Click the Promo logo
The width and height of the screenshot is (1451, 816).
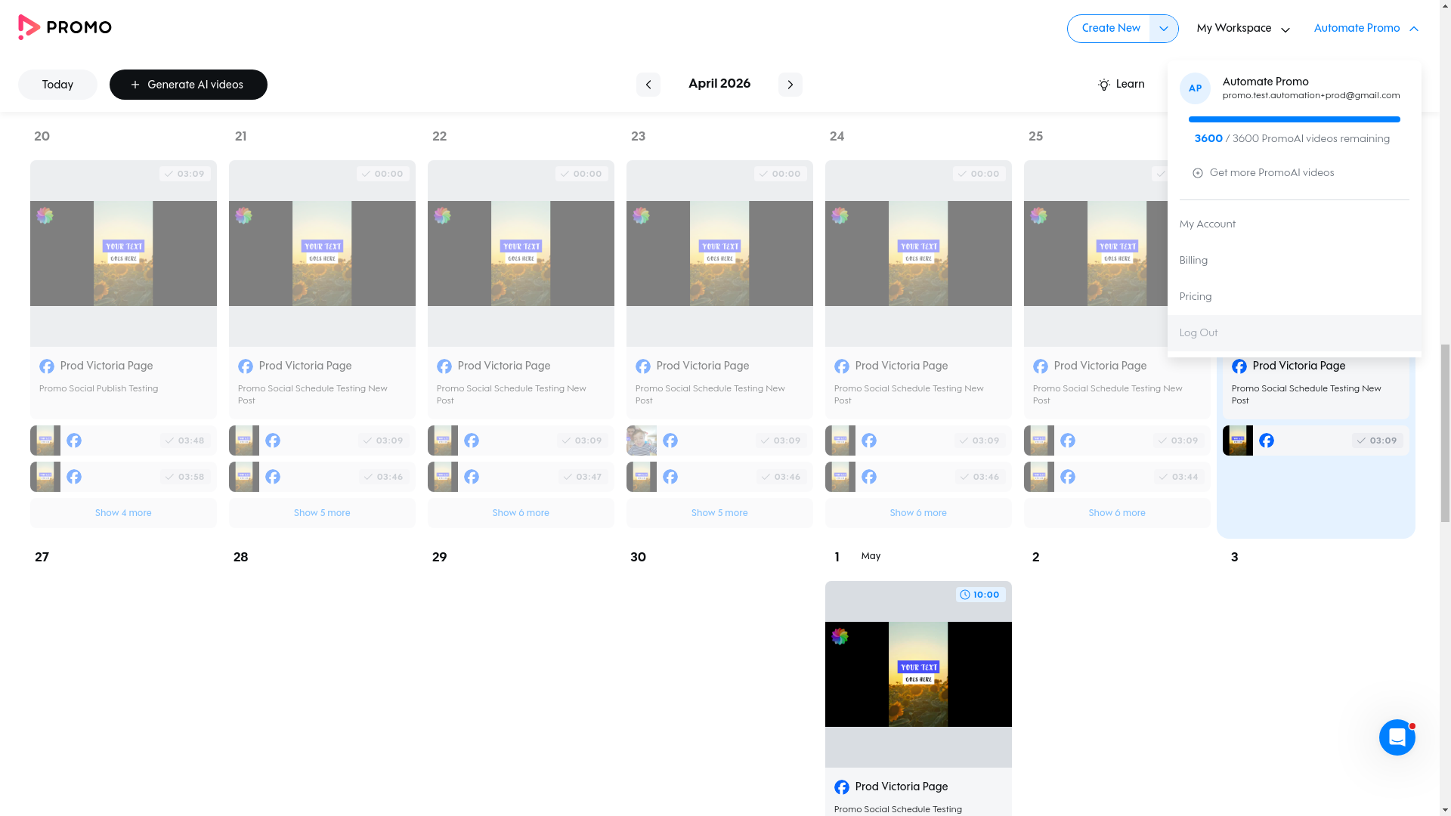(x=65, y=27)
